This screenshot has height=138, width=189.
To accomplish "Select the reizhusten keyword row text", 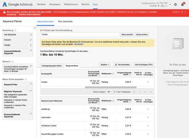I will [x=46, y=117].
